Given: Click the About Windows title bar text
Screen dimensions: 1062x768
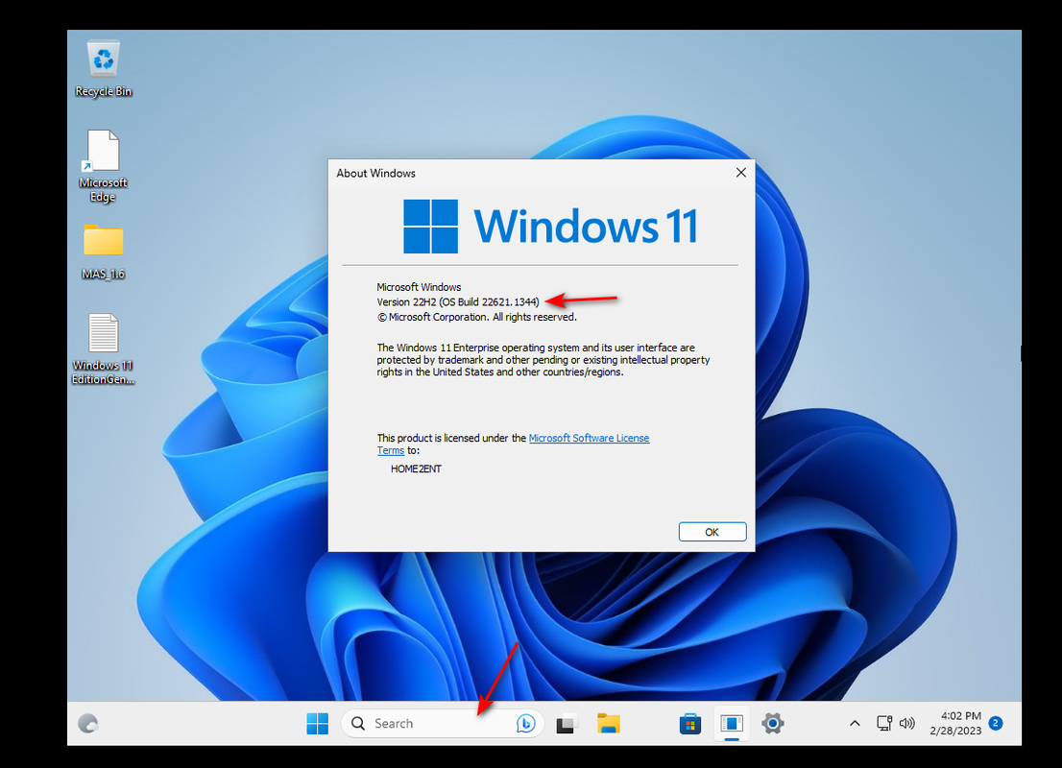Looking at the screenshot, I should tap(375, 174).
